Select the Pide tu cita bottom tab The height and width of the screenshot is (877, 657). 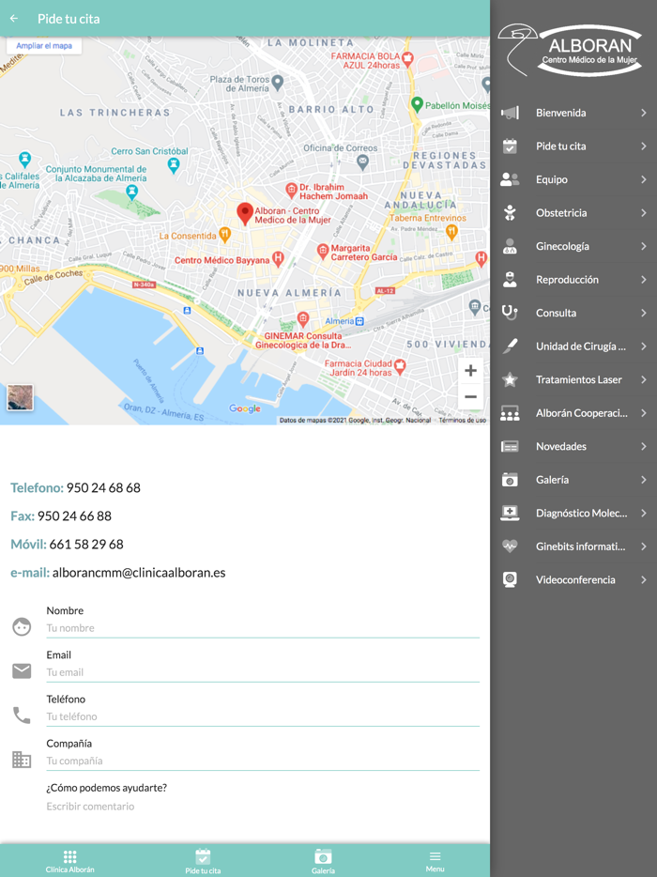[x=203, y=861]
